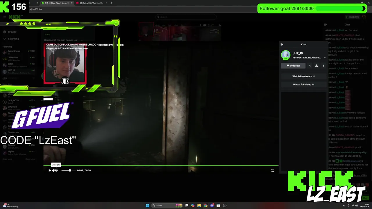Open a new browser tab

112,3
